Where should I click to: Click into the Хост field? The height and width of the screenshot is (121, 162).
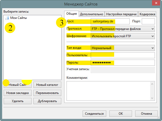coord(110,21)
